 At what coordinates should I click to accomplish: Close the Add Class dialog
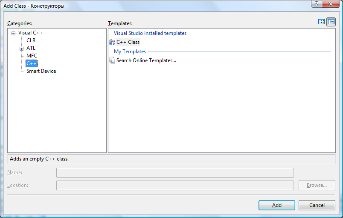331,4
